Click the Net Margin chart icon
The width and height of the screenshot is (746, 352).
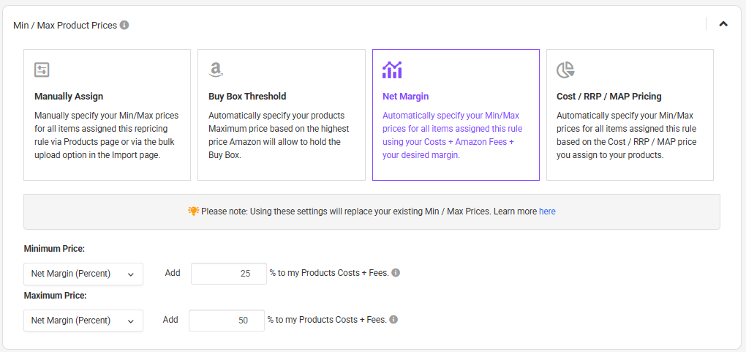392,70
